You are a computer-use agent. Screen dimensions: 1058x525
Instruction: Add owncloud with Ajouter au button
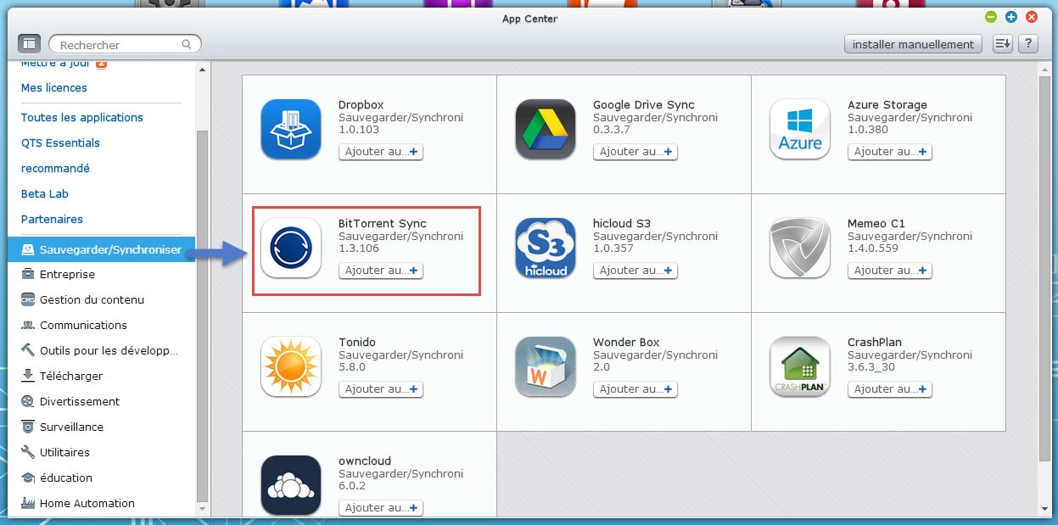click(x=381, y=508)
